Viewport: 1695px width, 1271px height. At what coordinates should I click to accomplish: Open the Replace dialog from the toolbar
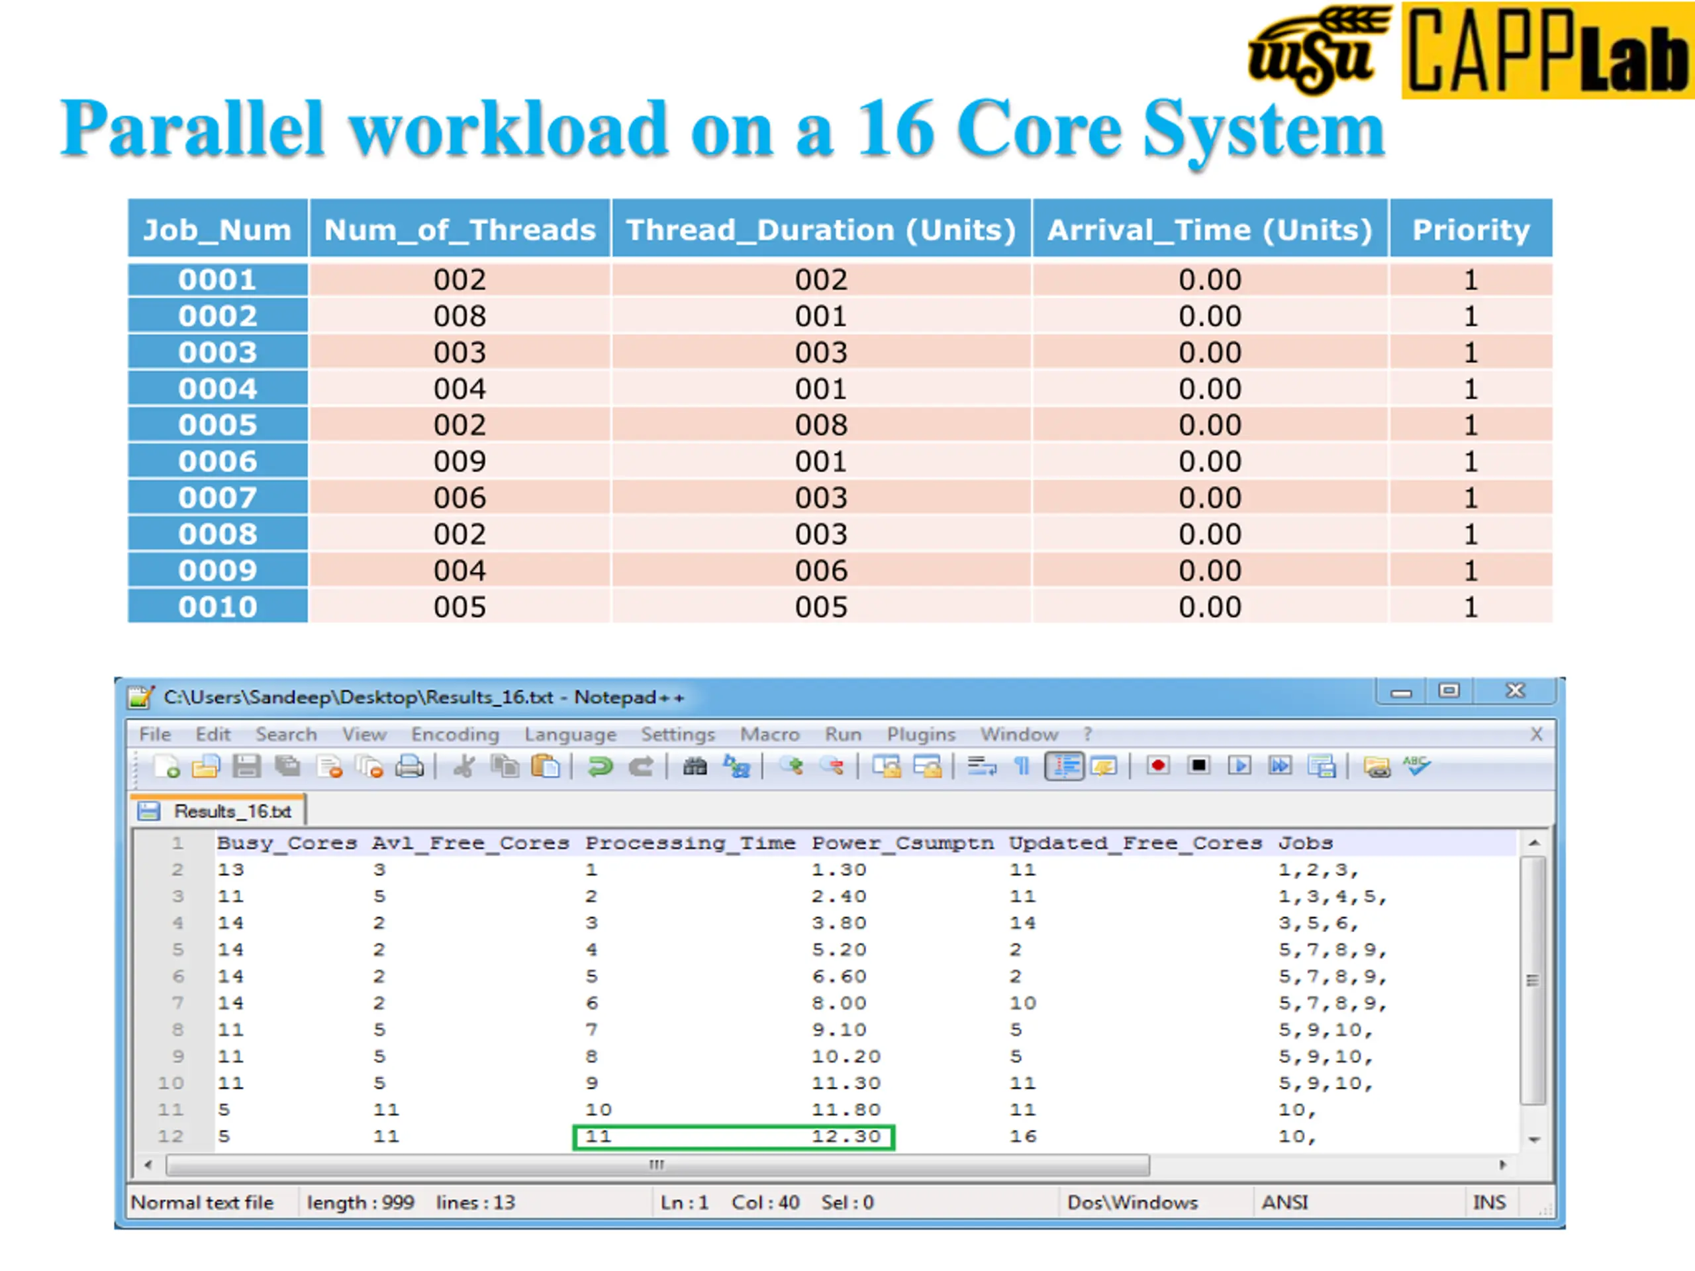736,766
